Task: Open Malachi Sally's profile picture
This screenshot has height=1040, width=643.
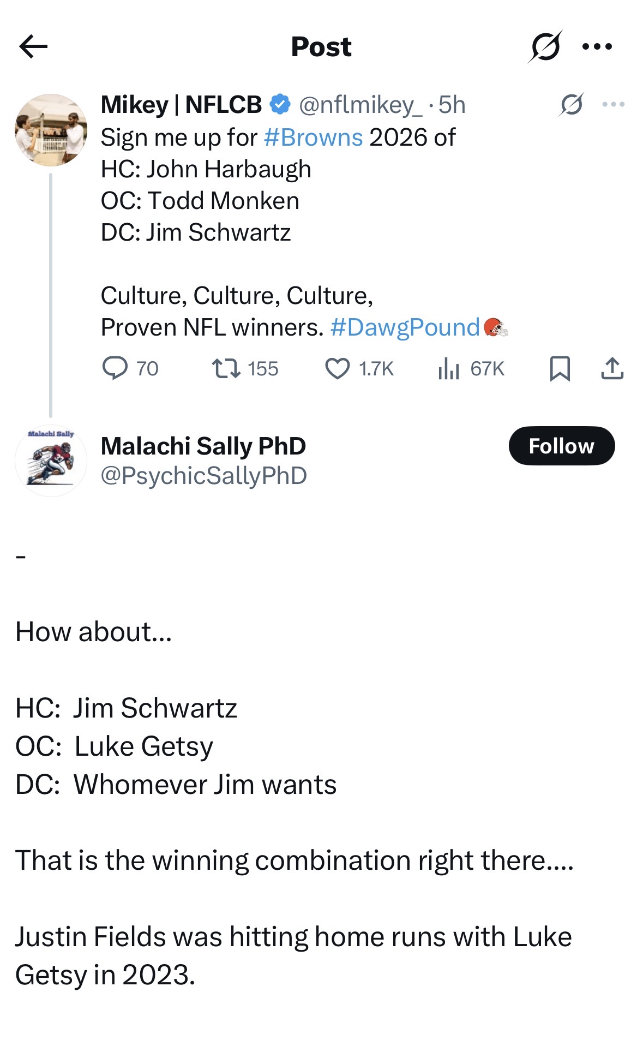Action: pos(51,461)
